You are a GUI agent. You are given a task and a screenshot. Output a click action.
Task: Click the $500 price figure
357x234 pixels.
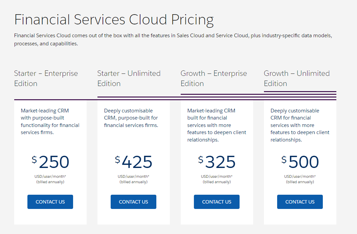tap(300, 162)
